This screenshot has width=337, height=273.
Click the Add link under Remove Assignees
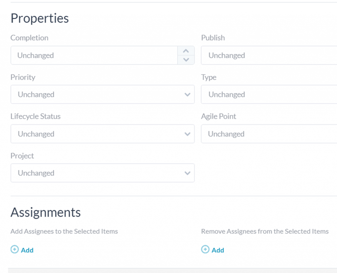pos(218,250)
